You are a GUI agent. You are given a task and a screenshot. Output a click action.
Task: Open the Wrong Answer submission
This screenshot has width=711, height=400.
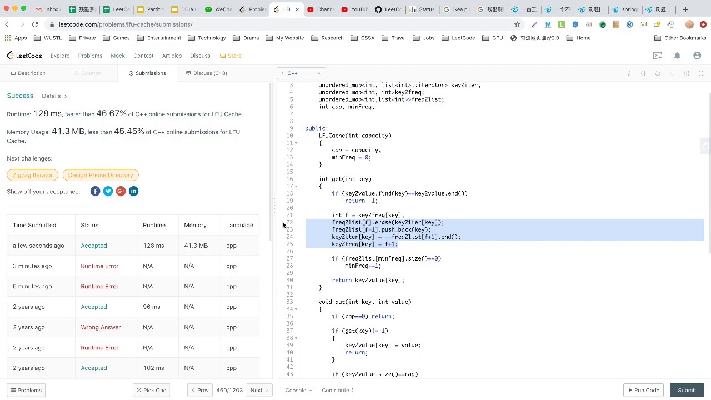pos(101,327)
